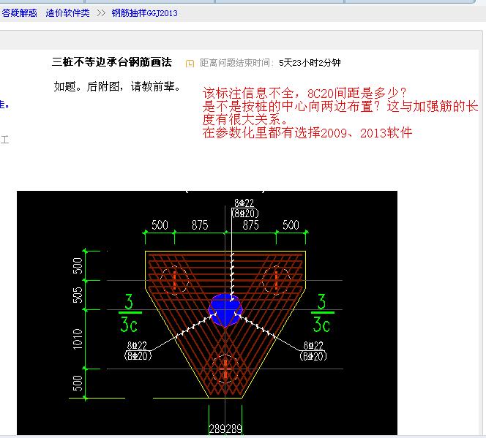The image size is (486, 438).
Task: Open the 答疑解惑 breadcrumb link
Action: (19, 13)
